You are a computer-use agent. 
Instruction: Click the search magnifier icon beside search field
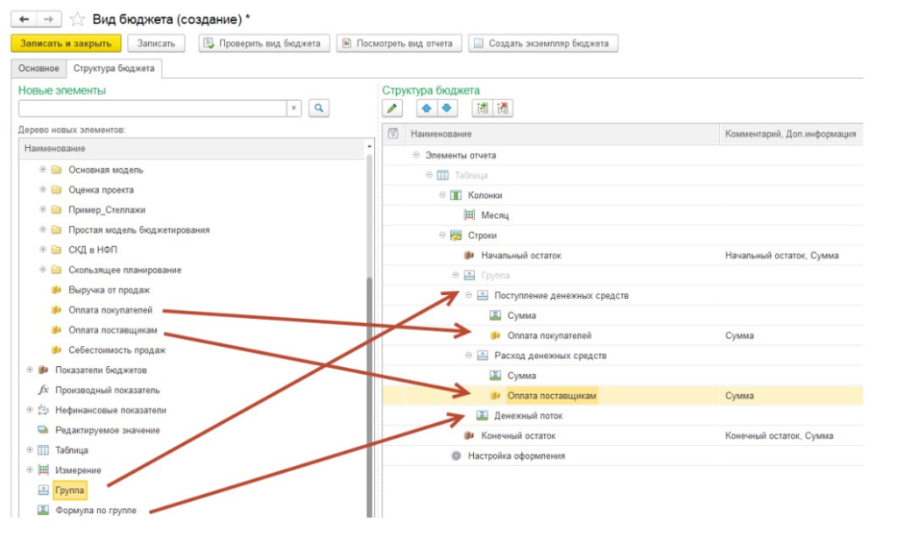pos(319,108)
